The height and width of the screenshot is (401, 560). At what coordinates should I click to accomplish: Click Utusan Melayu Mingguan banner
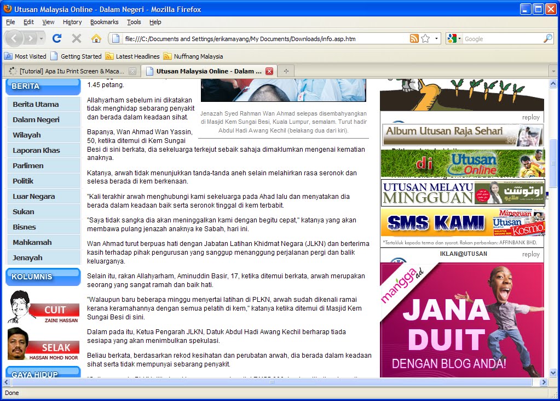(463, 193)
